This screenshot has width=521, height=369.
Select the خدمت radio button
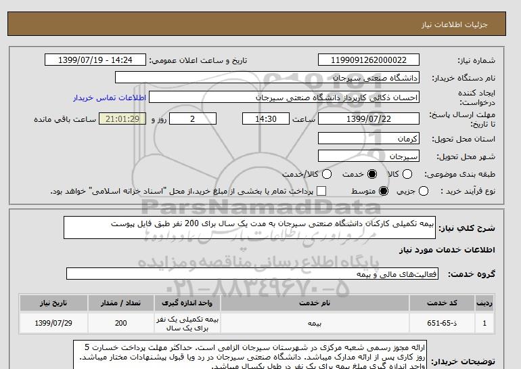pyautogui.click(x=372, y=174)
